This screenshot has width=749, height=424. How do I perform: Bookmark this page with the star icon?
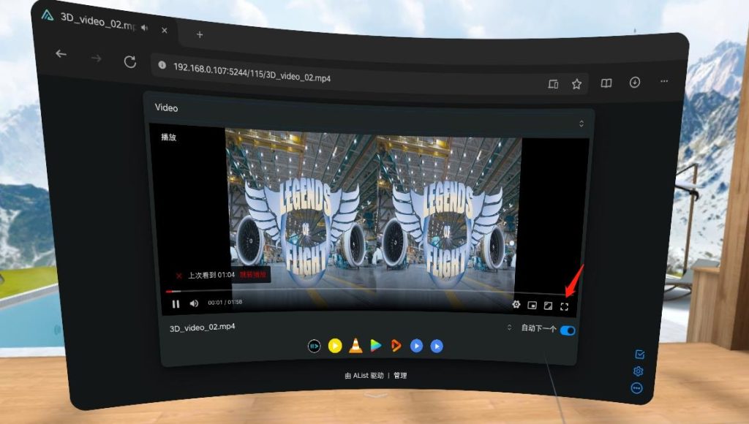(576, 84)
